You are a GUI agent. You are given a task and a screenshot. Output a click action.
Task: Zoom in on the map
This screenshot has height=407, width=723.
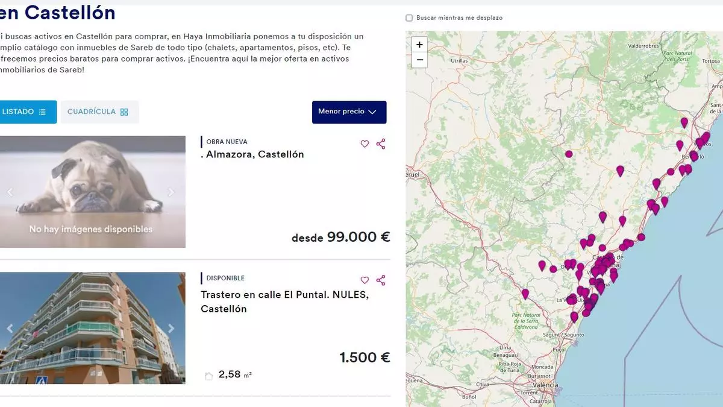(x=419, y=45)
